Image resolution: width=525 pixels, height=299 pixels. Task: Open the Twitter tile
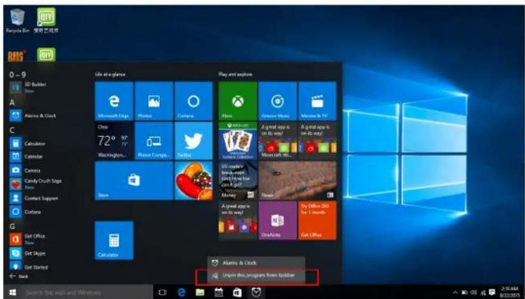194,141
